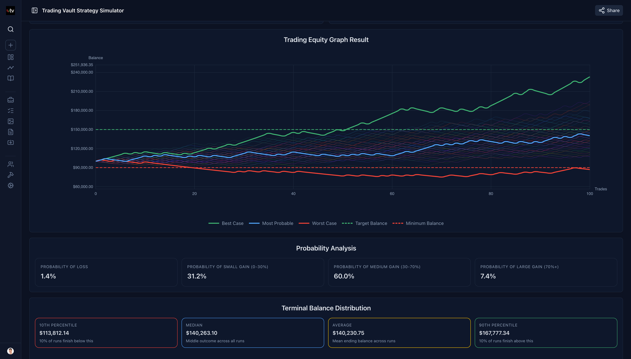Click the image gallery icon in sidebar
This screenshot has width=631, height=359.
click(11, 121)
